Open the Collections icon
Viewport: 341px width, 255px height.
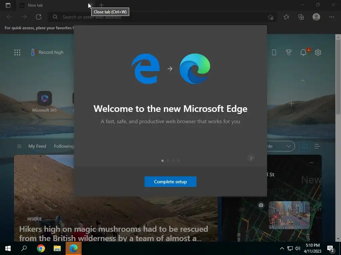pyautogui.click(x=301, y=17)
